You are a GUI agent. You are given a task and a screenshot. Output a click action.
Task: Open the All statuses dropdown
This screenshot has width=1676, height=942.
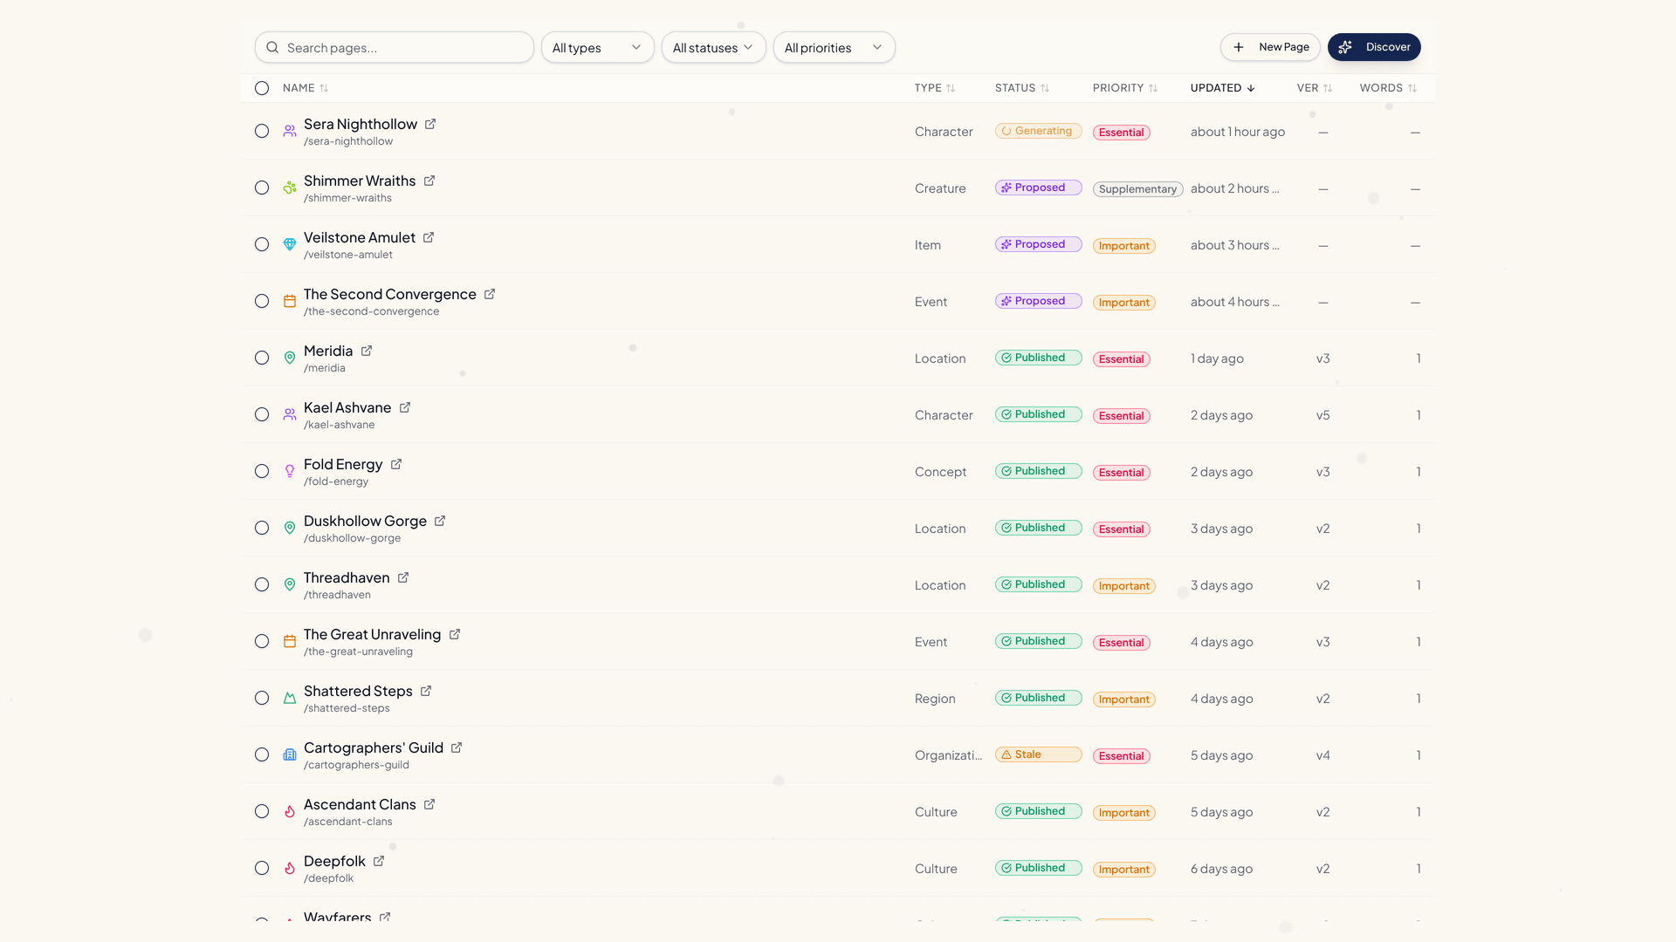point(713,47)
